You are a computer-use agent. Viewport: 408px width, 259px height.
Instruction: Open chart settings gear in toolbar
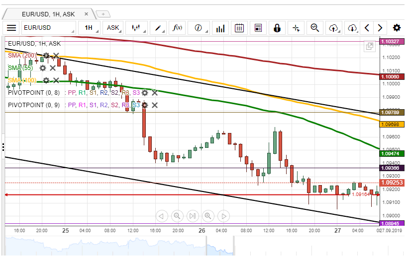[x=397, y=28]
